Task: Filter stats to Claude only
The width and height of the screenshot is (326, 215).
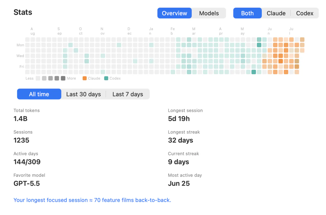Action: [276, 13]
